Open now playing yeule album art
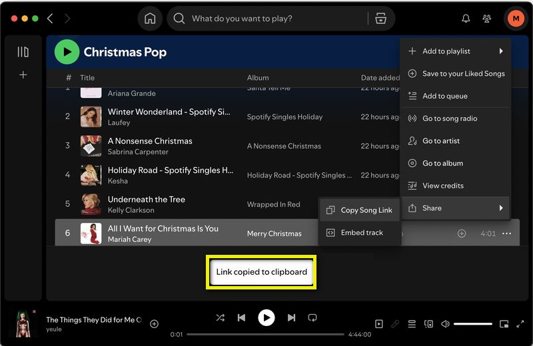Viewport: 533px width, 346px height. [25, 323]
